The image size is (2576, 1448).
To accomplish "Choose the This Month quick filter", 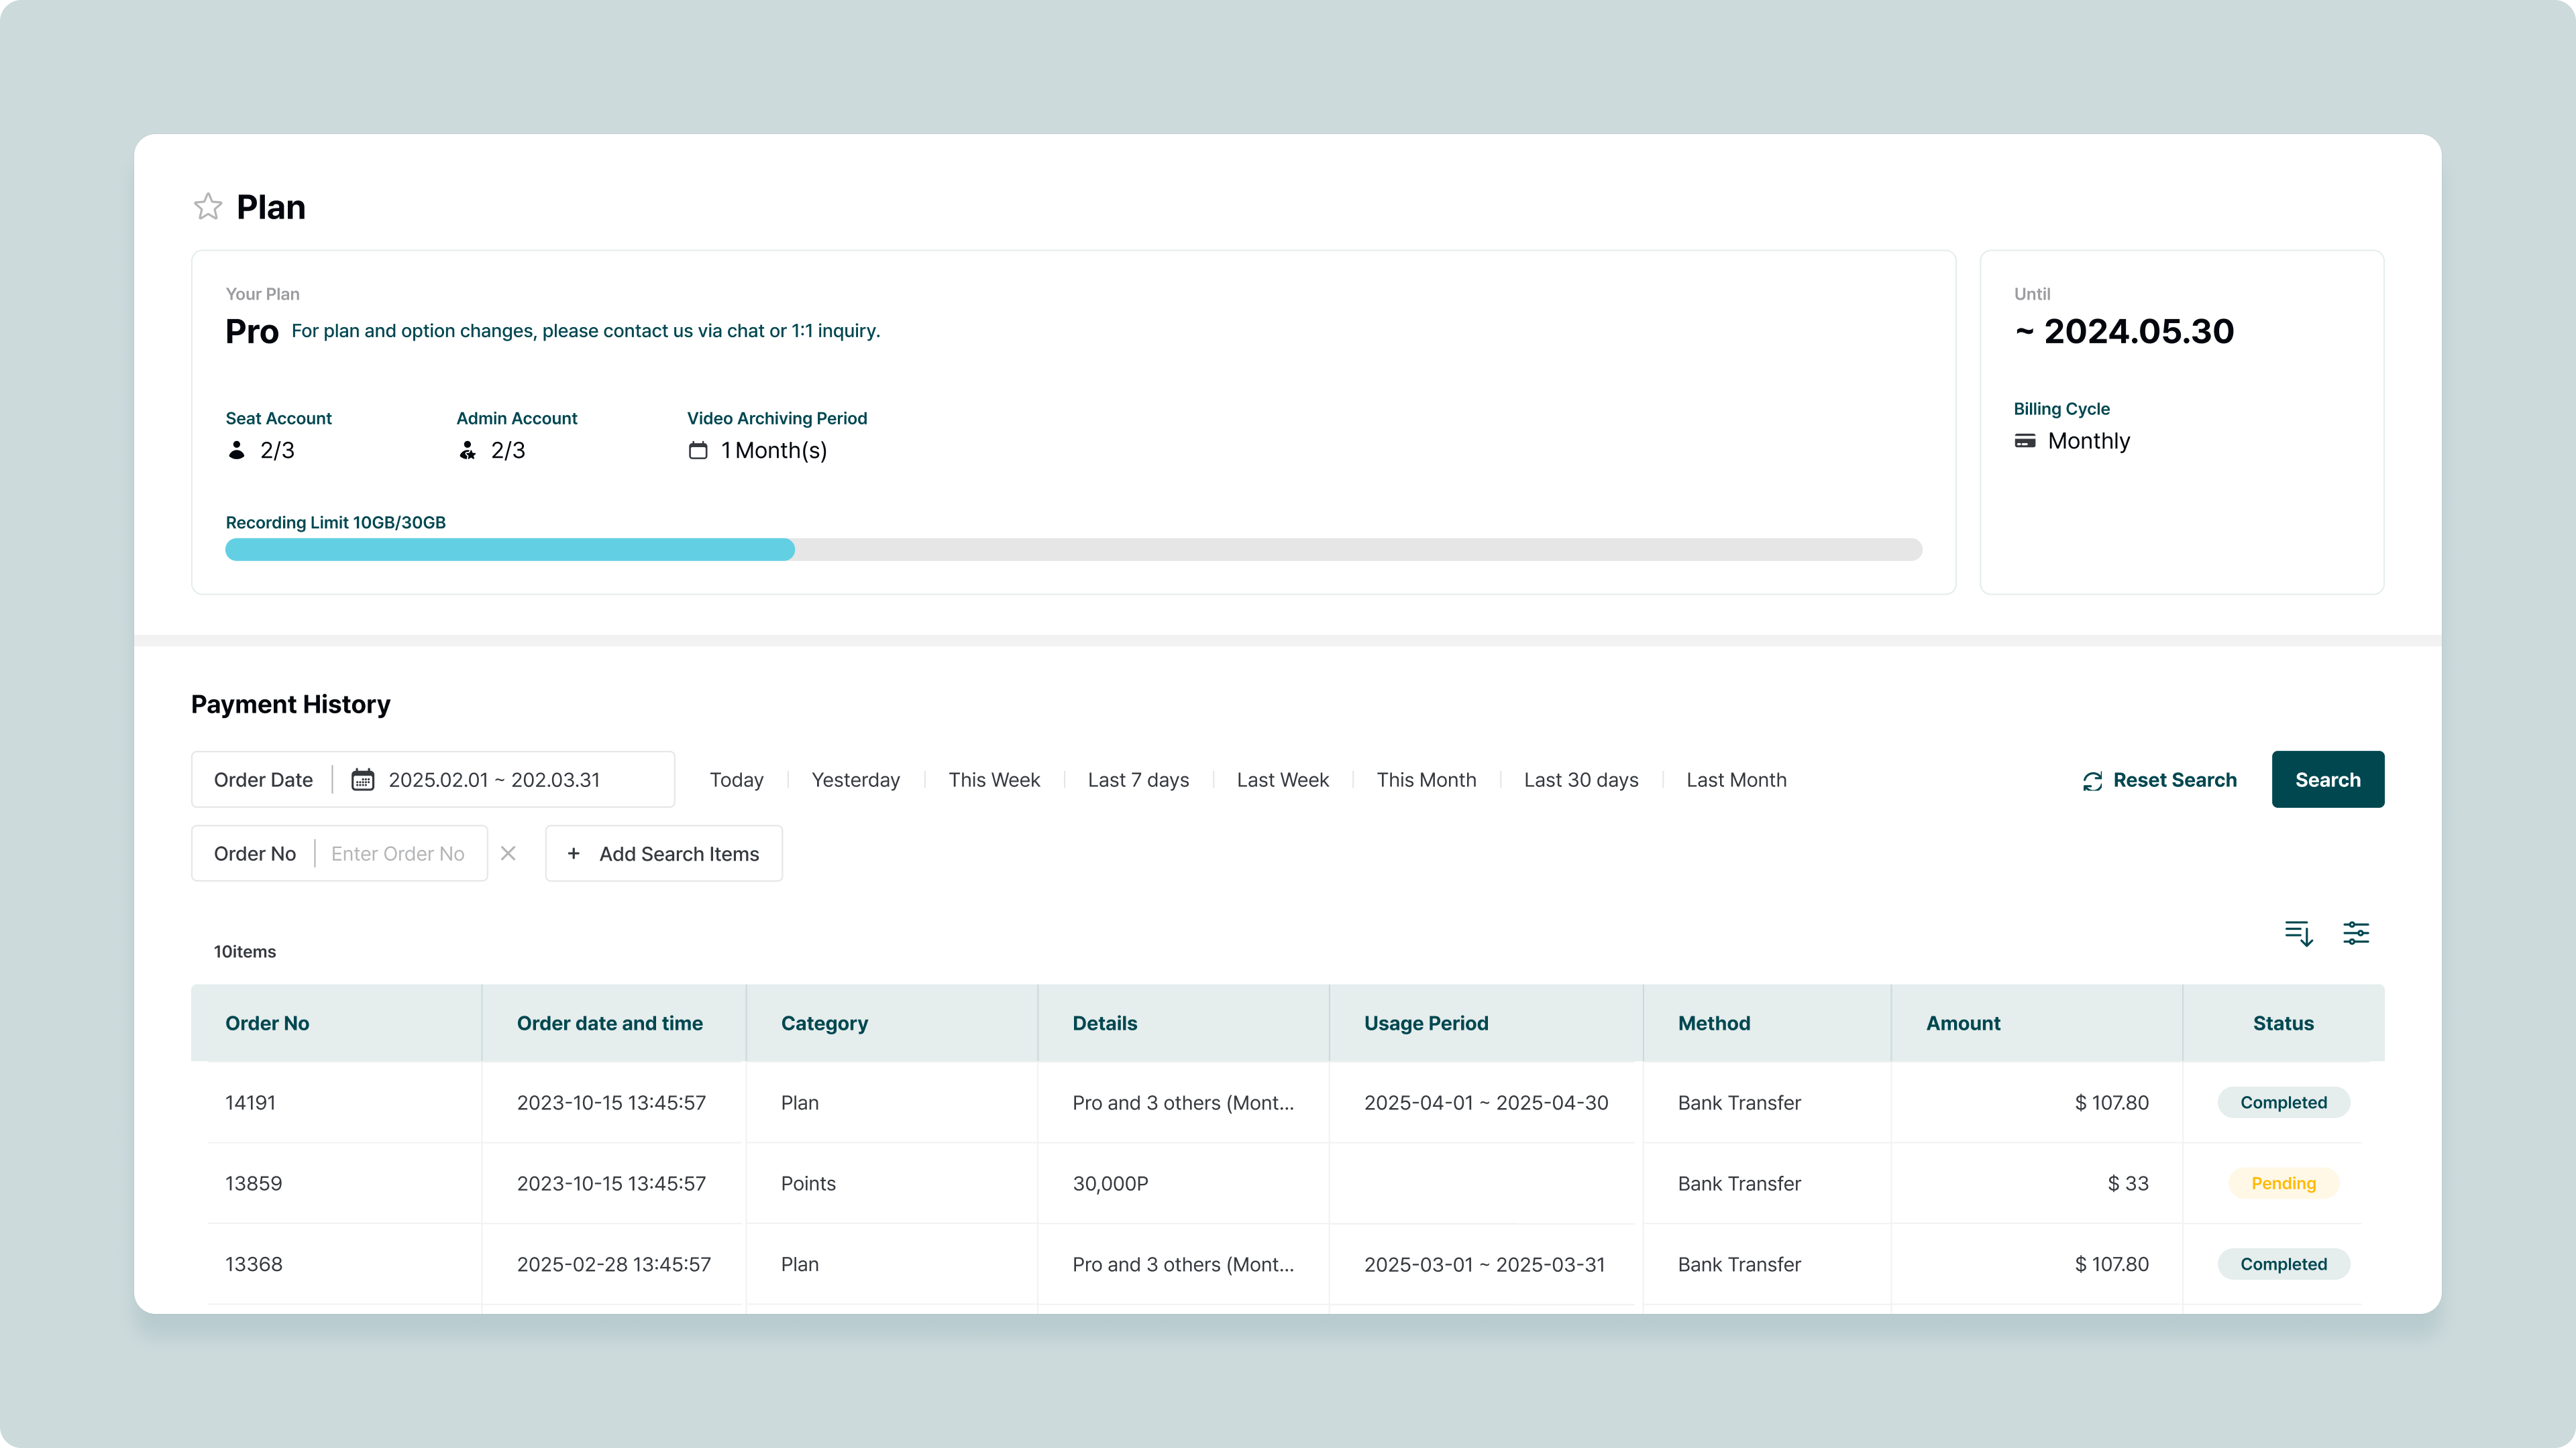I will pyautogui.click(x=1426, y=780).
